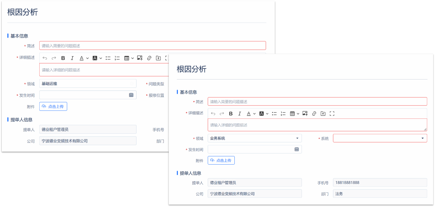Toggle italic in the front form's editor
This screenshot has height=207, width=435.
coord(240,114)
